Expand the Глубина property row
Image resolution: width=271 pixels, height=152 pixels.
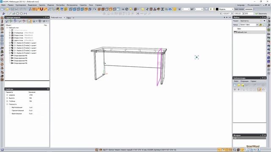pos(7,101)
